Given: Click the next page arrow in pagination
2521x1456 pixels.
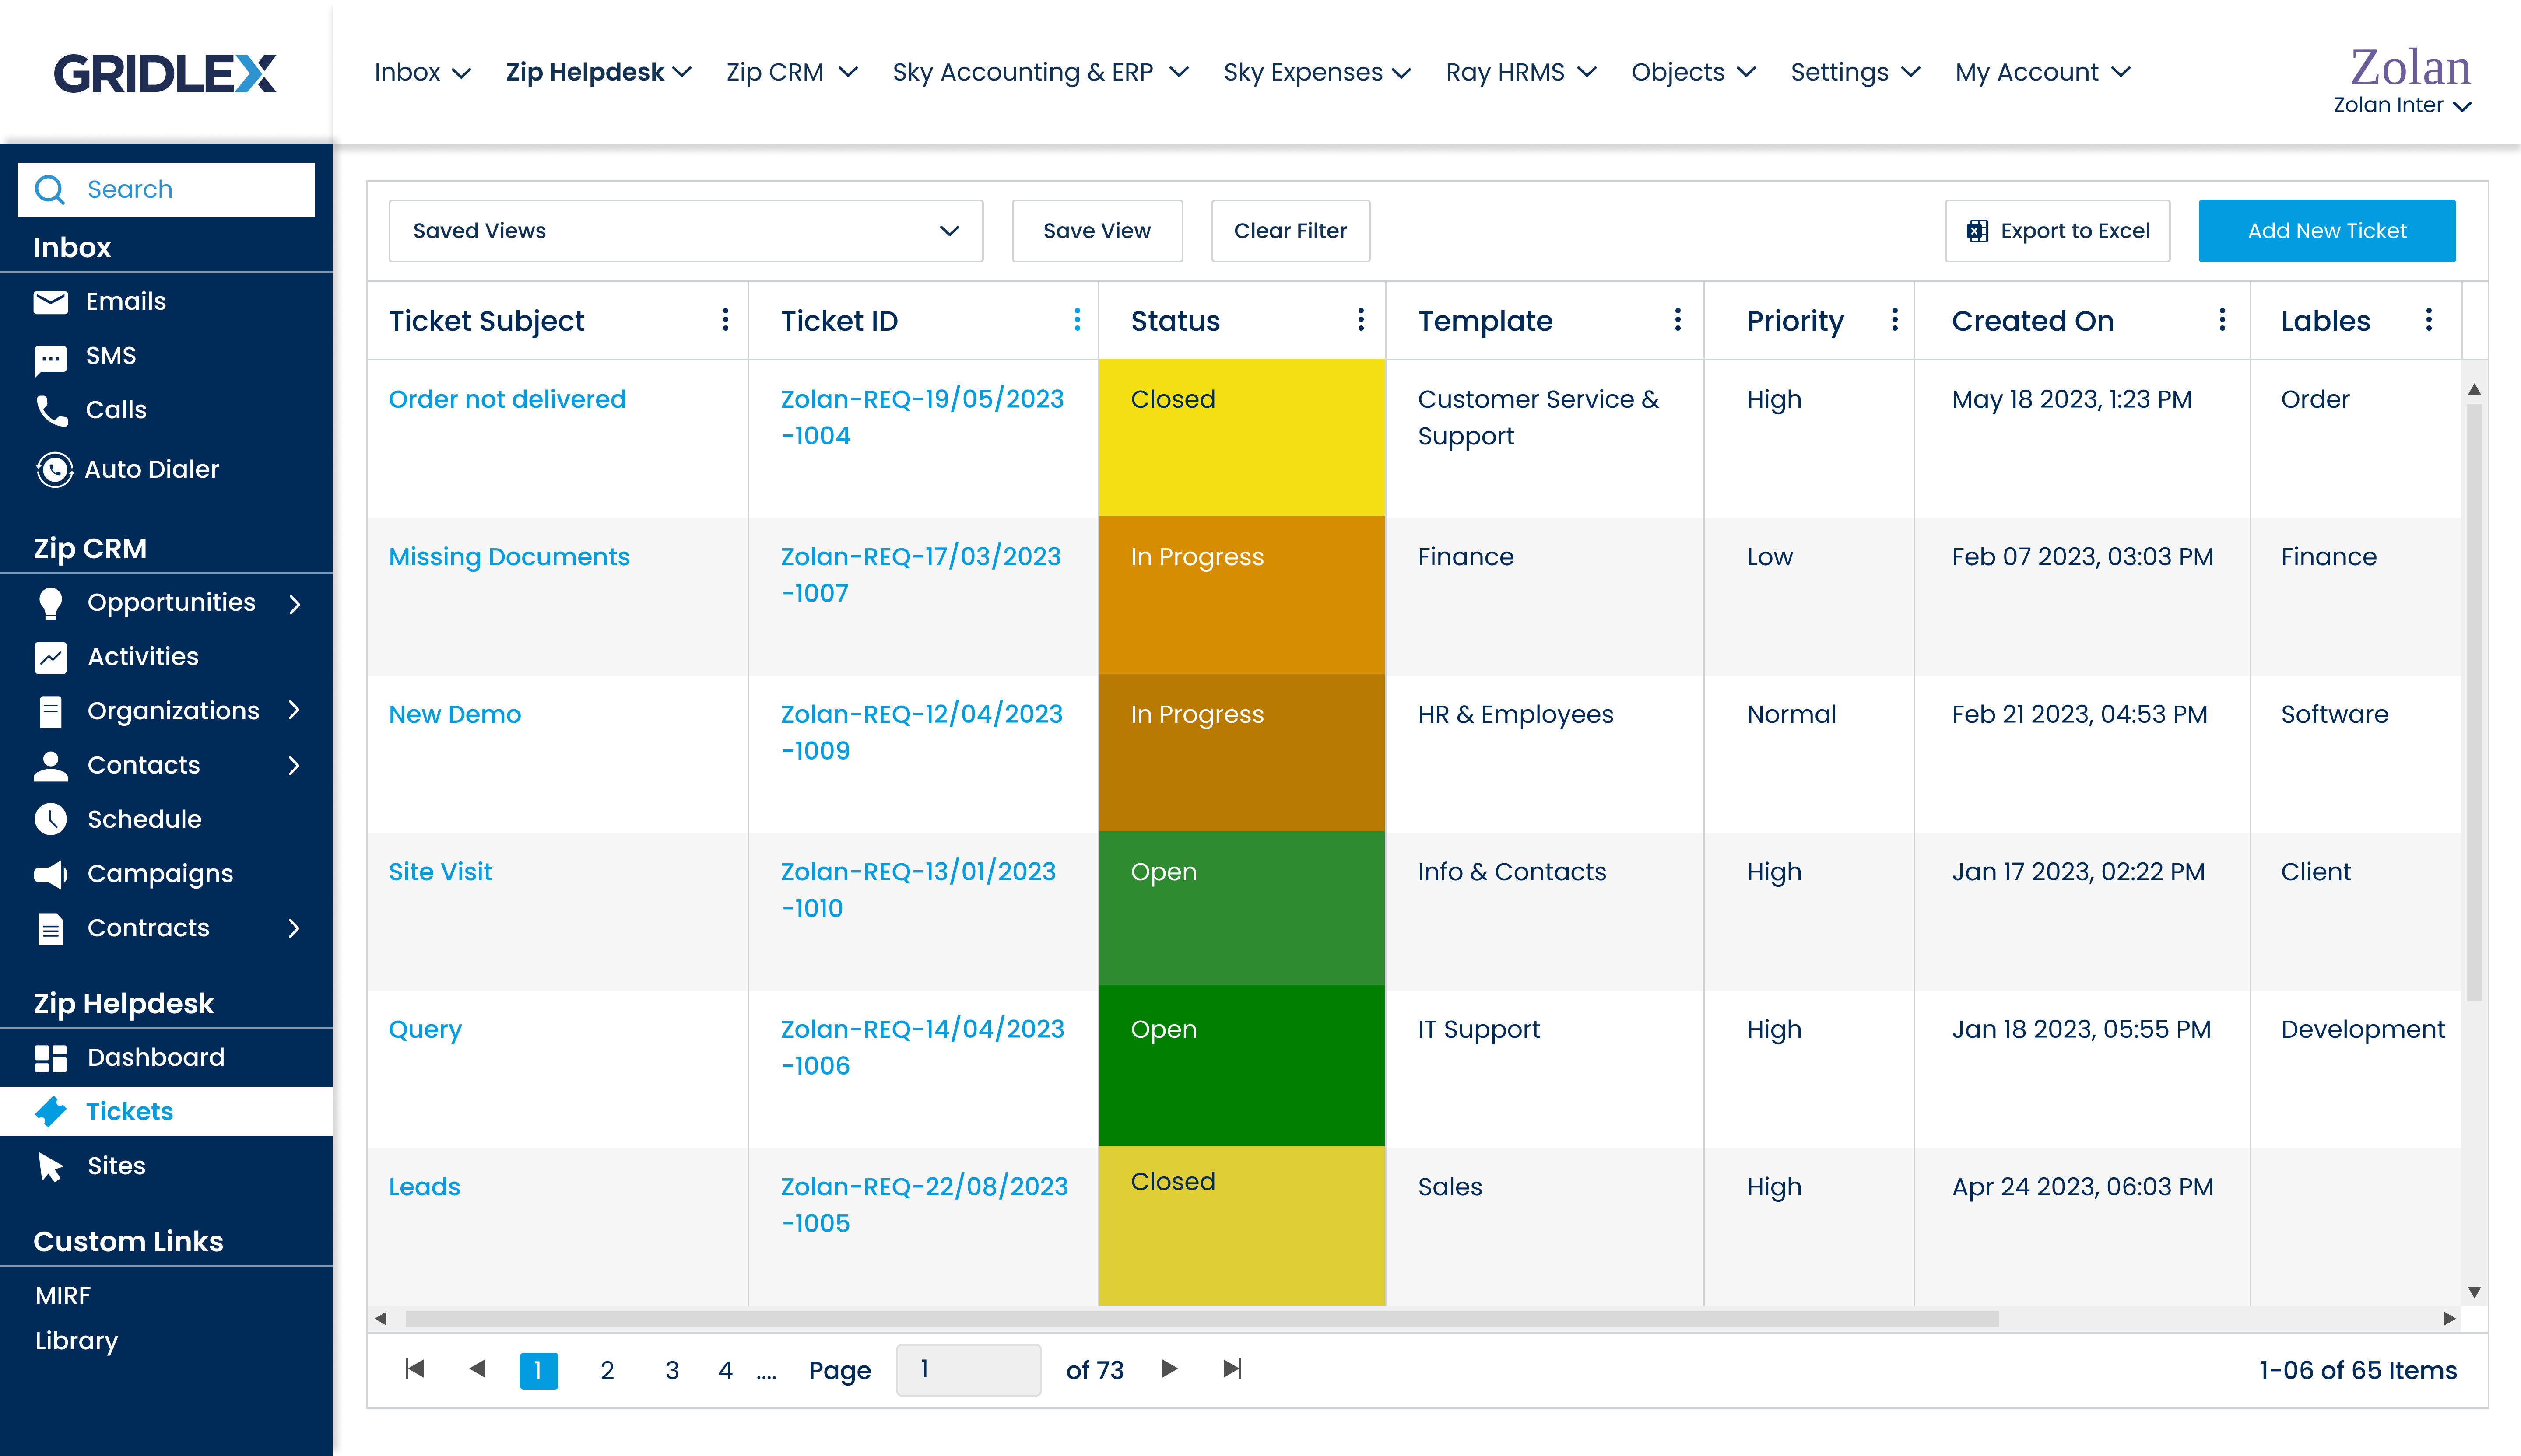Looking at the screenshot, I should pyautogui.click(x=1169, y=1369).
